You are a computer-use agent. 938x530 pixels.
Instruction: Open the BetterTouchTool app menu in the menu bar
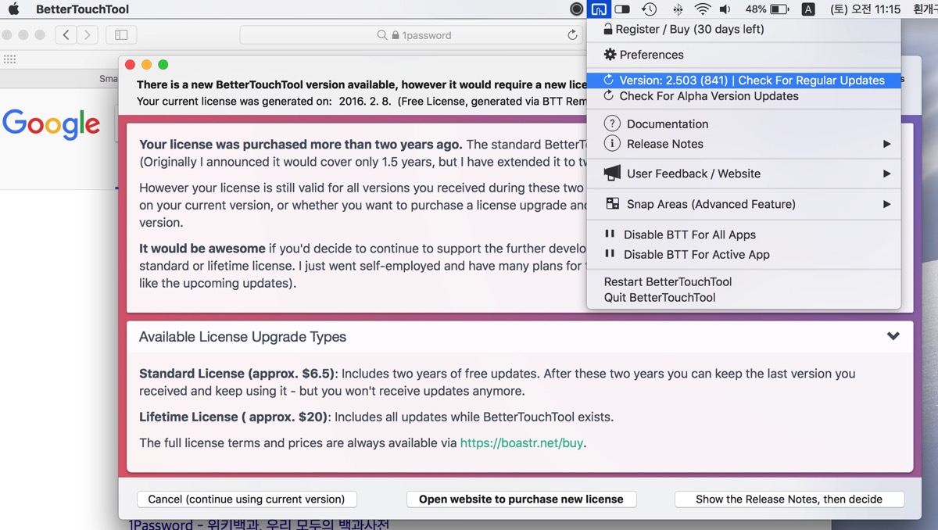[82, 9]
